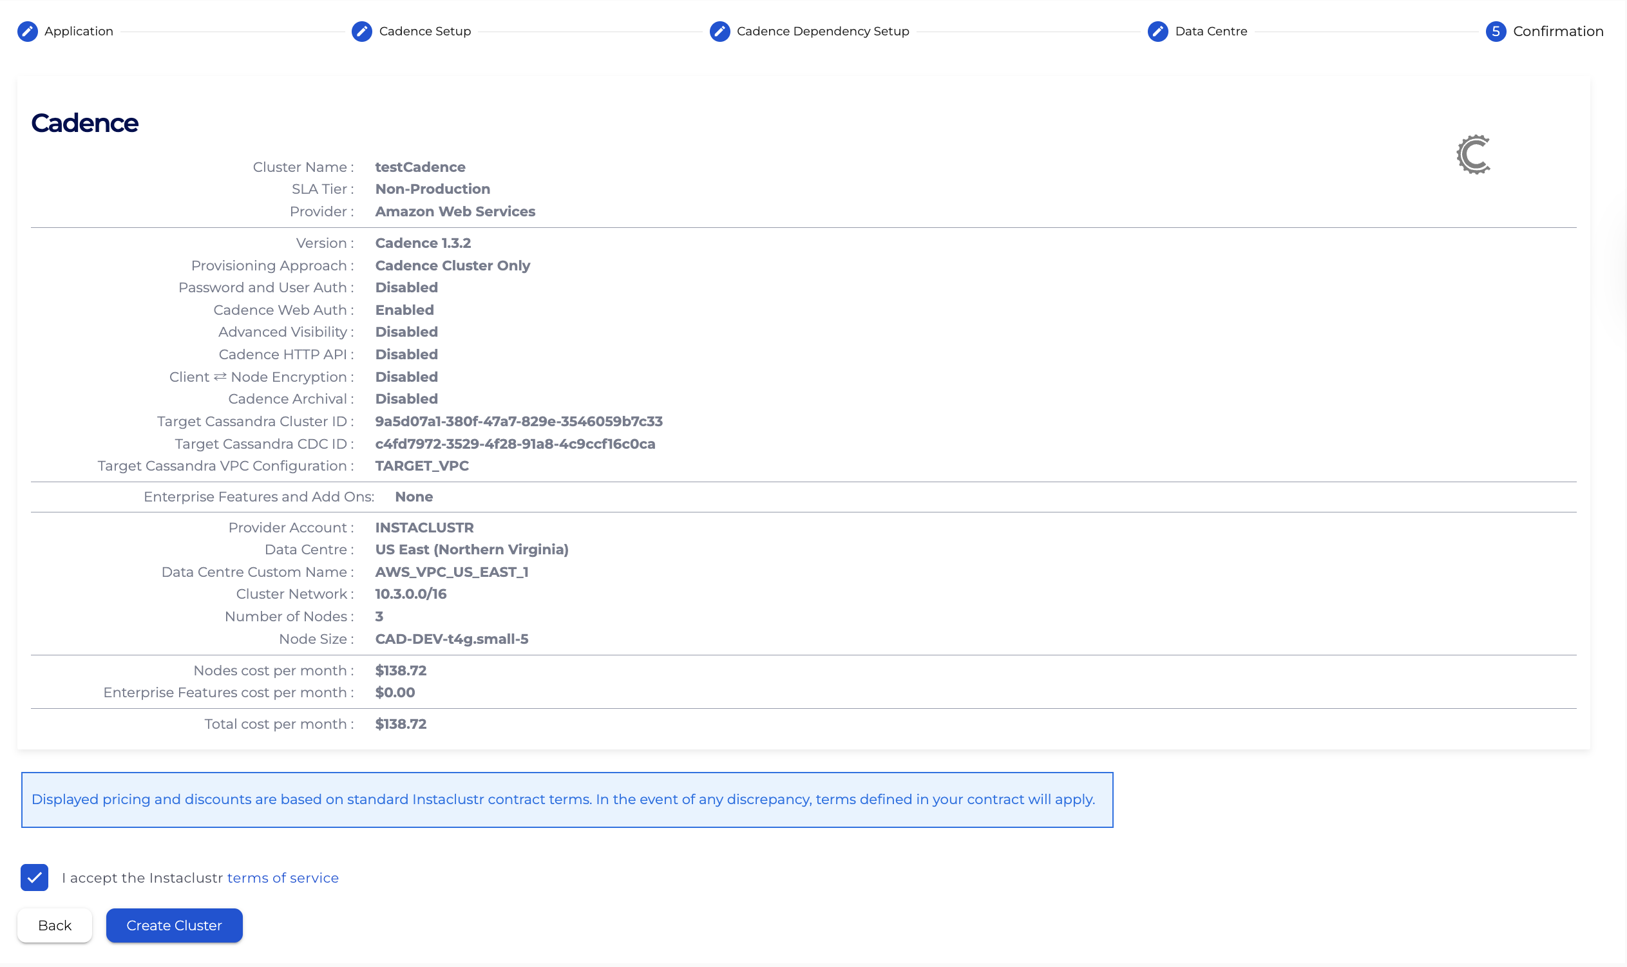This screenshot has height=967, width=1627.
Task: Click the Total cost per month amount
Action: [401, 724]
